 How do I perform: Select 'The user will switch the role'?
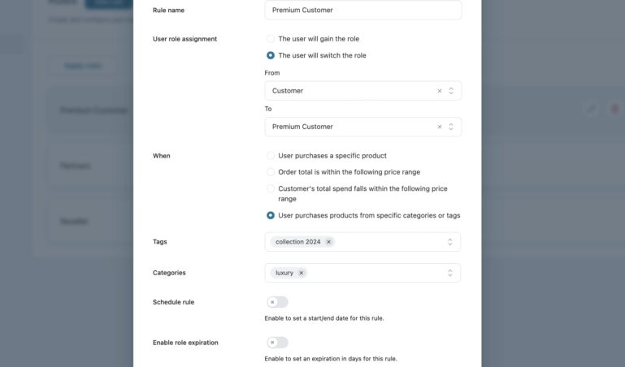point(271,55)
